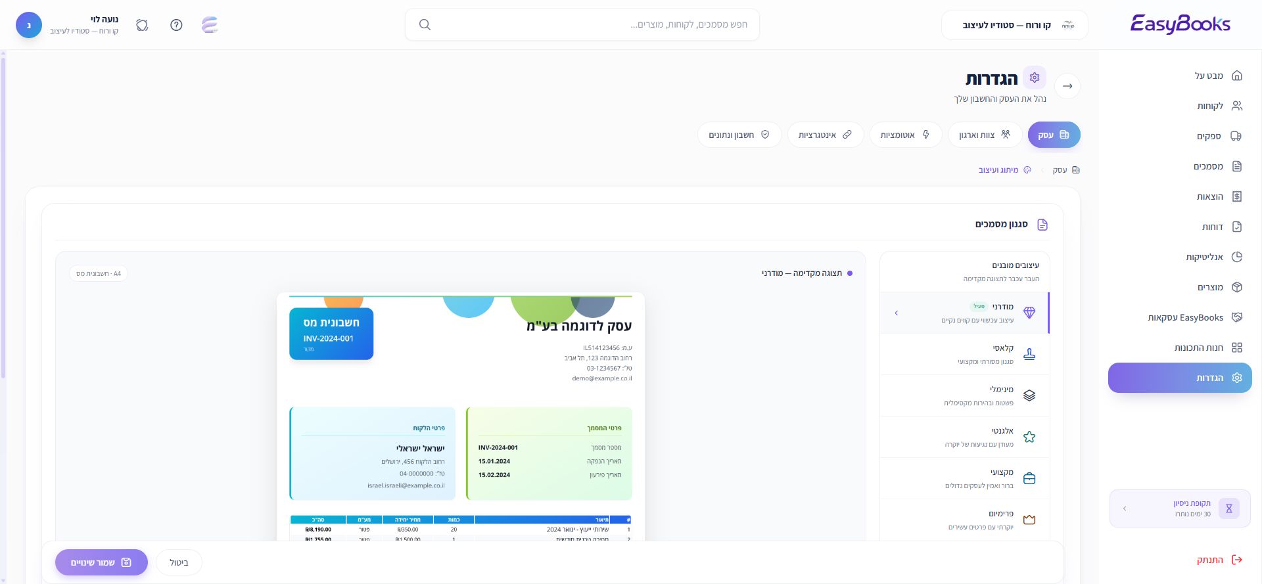Select the פרימיום document style
1262x584 pixels.
pyautogui.click(x=964, y=520)
